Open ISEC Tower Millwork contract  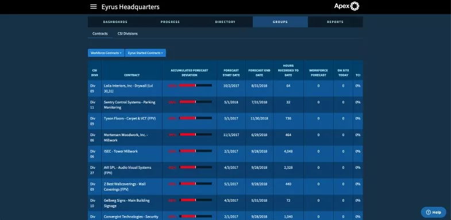[x=121, y=151]
